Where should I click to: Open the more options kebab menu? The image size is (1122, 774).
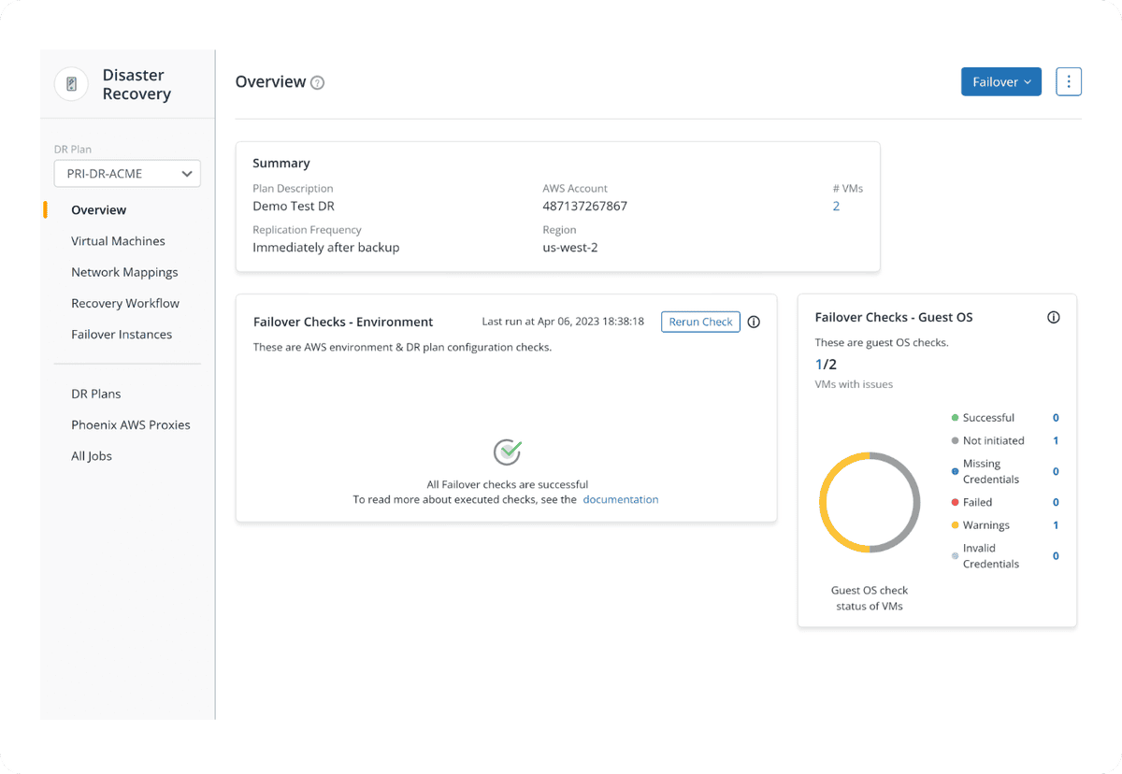[1069, 81]
